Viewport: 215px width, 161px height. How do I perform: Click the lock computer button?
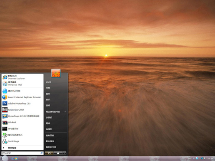coord(58,153)
